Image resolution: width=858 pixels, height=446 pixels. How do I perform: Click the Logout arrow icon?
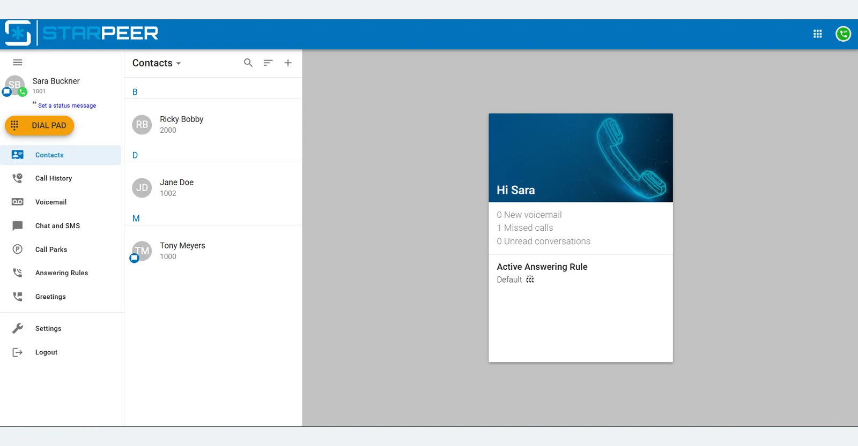click(18, 352)
